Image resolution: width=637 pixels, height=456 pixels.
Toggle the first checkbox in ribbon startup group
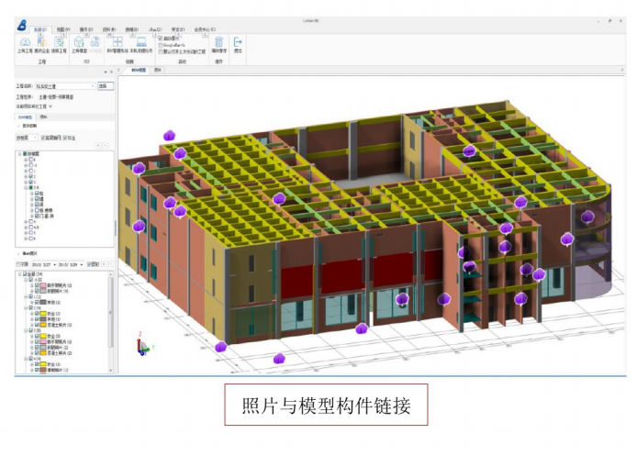click(x=161, y=39)
